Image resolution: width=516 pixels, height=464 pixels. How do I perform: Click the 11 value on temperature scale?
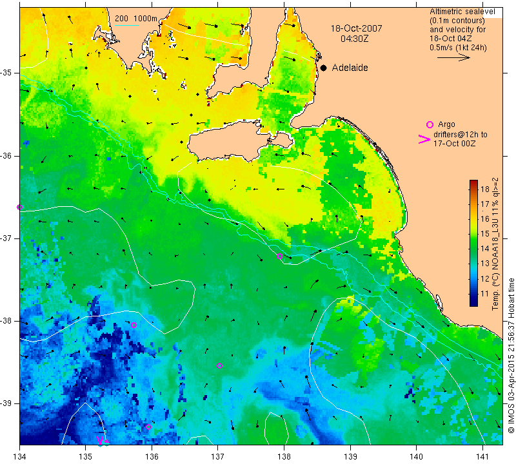pos(485,294)
